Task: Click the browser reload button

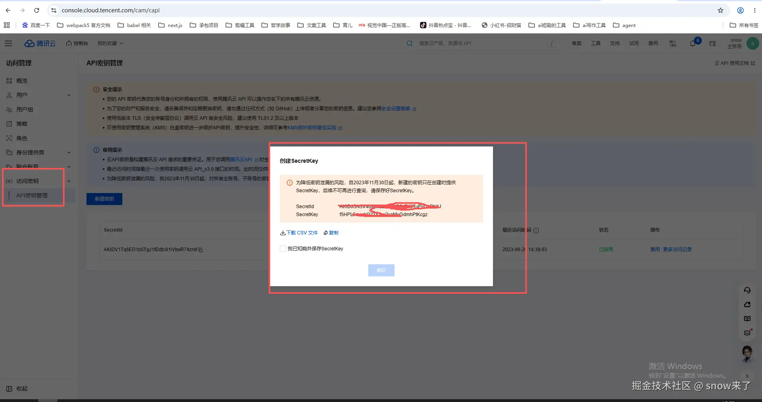Action: point(37,10)
